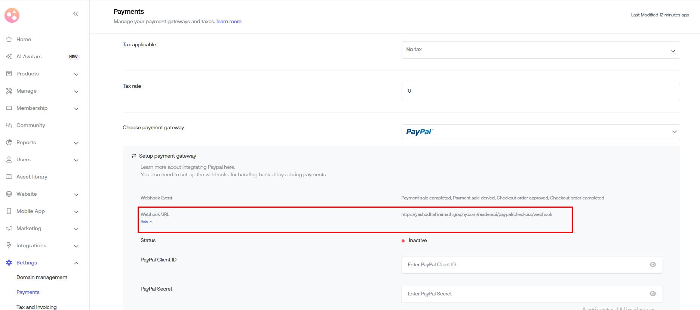Open AI Avatars sparkle icon

9,56
